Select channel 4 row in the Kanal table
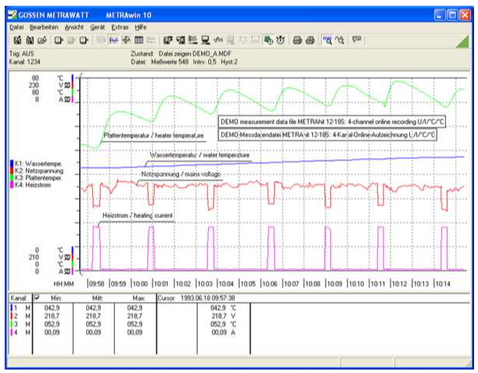478x373 pixels. click(130, 332)
